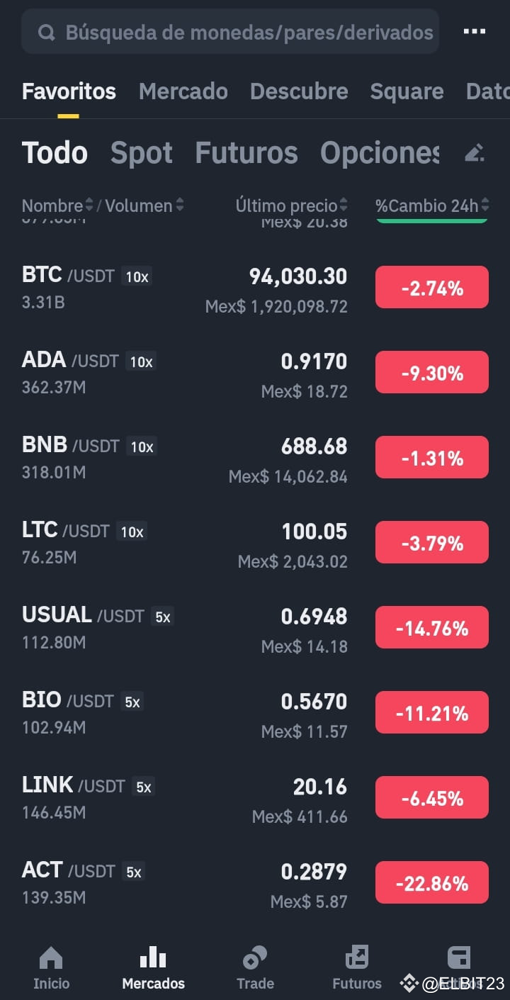Switch to the Mercado tab
This screenshot has width=510, height=1000.
point(183,91)
